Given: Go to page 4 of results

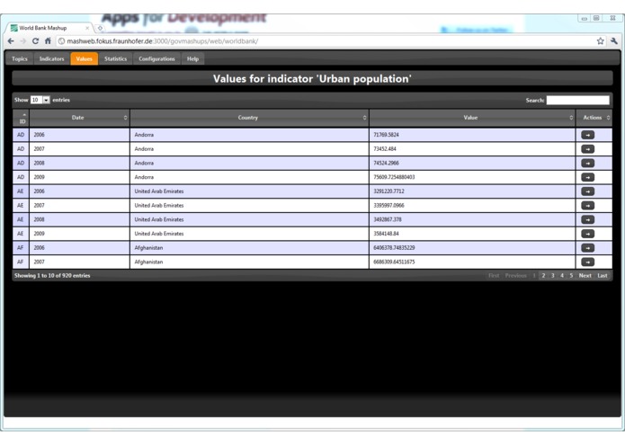Looking at the screenshot, I should point(562,276).
